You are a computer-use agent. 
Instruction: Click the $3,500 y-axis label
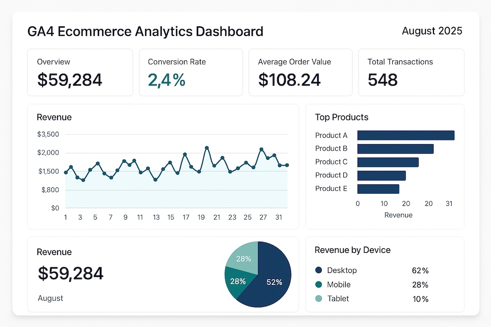(48, 135)
